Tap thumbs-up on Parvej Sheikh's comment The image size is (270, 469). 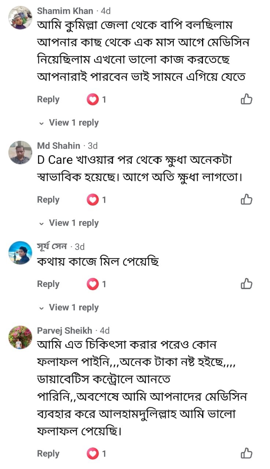[x=246, y=453]
